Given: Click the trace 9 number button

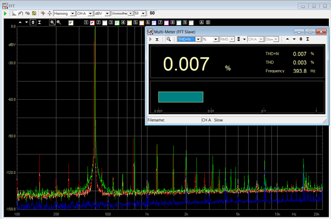Looking at the screenshot, I should coord(185,22).
